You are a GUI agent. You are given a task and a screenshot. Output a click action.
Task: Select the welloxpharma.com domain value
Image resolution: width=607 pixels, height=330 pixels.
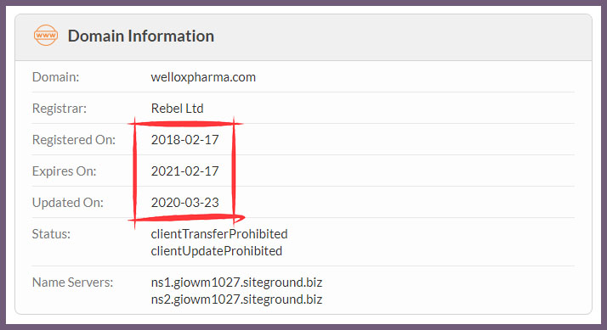click(203, 77)
